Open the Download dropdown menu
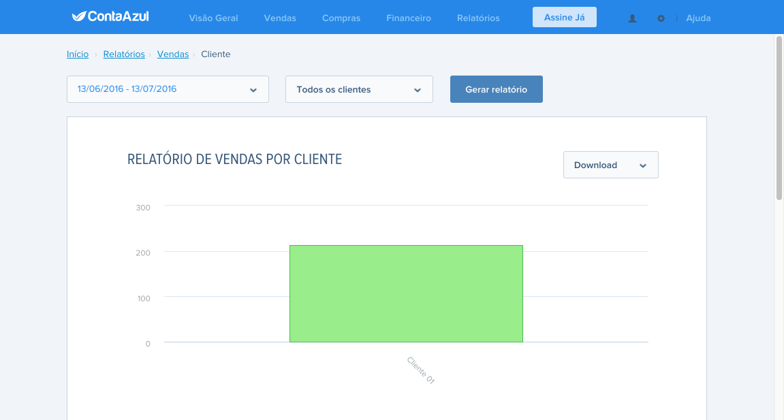This screenshot has height=420, width=784. tap(610, 165)
